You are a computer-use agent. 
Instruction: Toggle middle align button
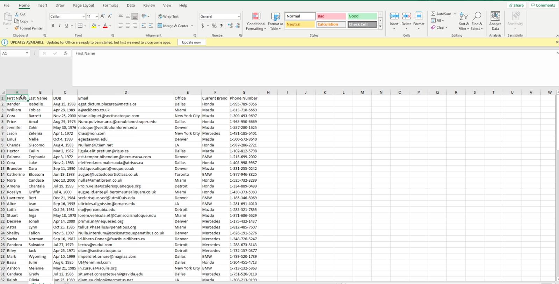point(128,16)
